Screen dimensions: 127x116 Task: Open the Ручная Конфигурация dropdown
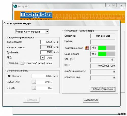pyautogui.click(x=47, y=32)
